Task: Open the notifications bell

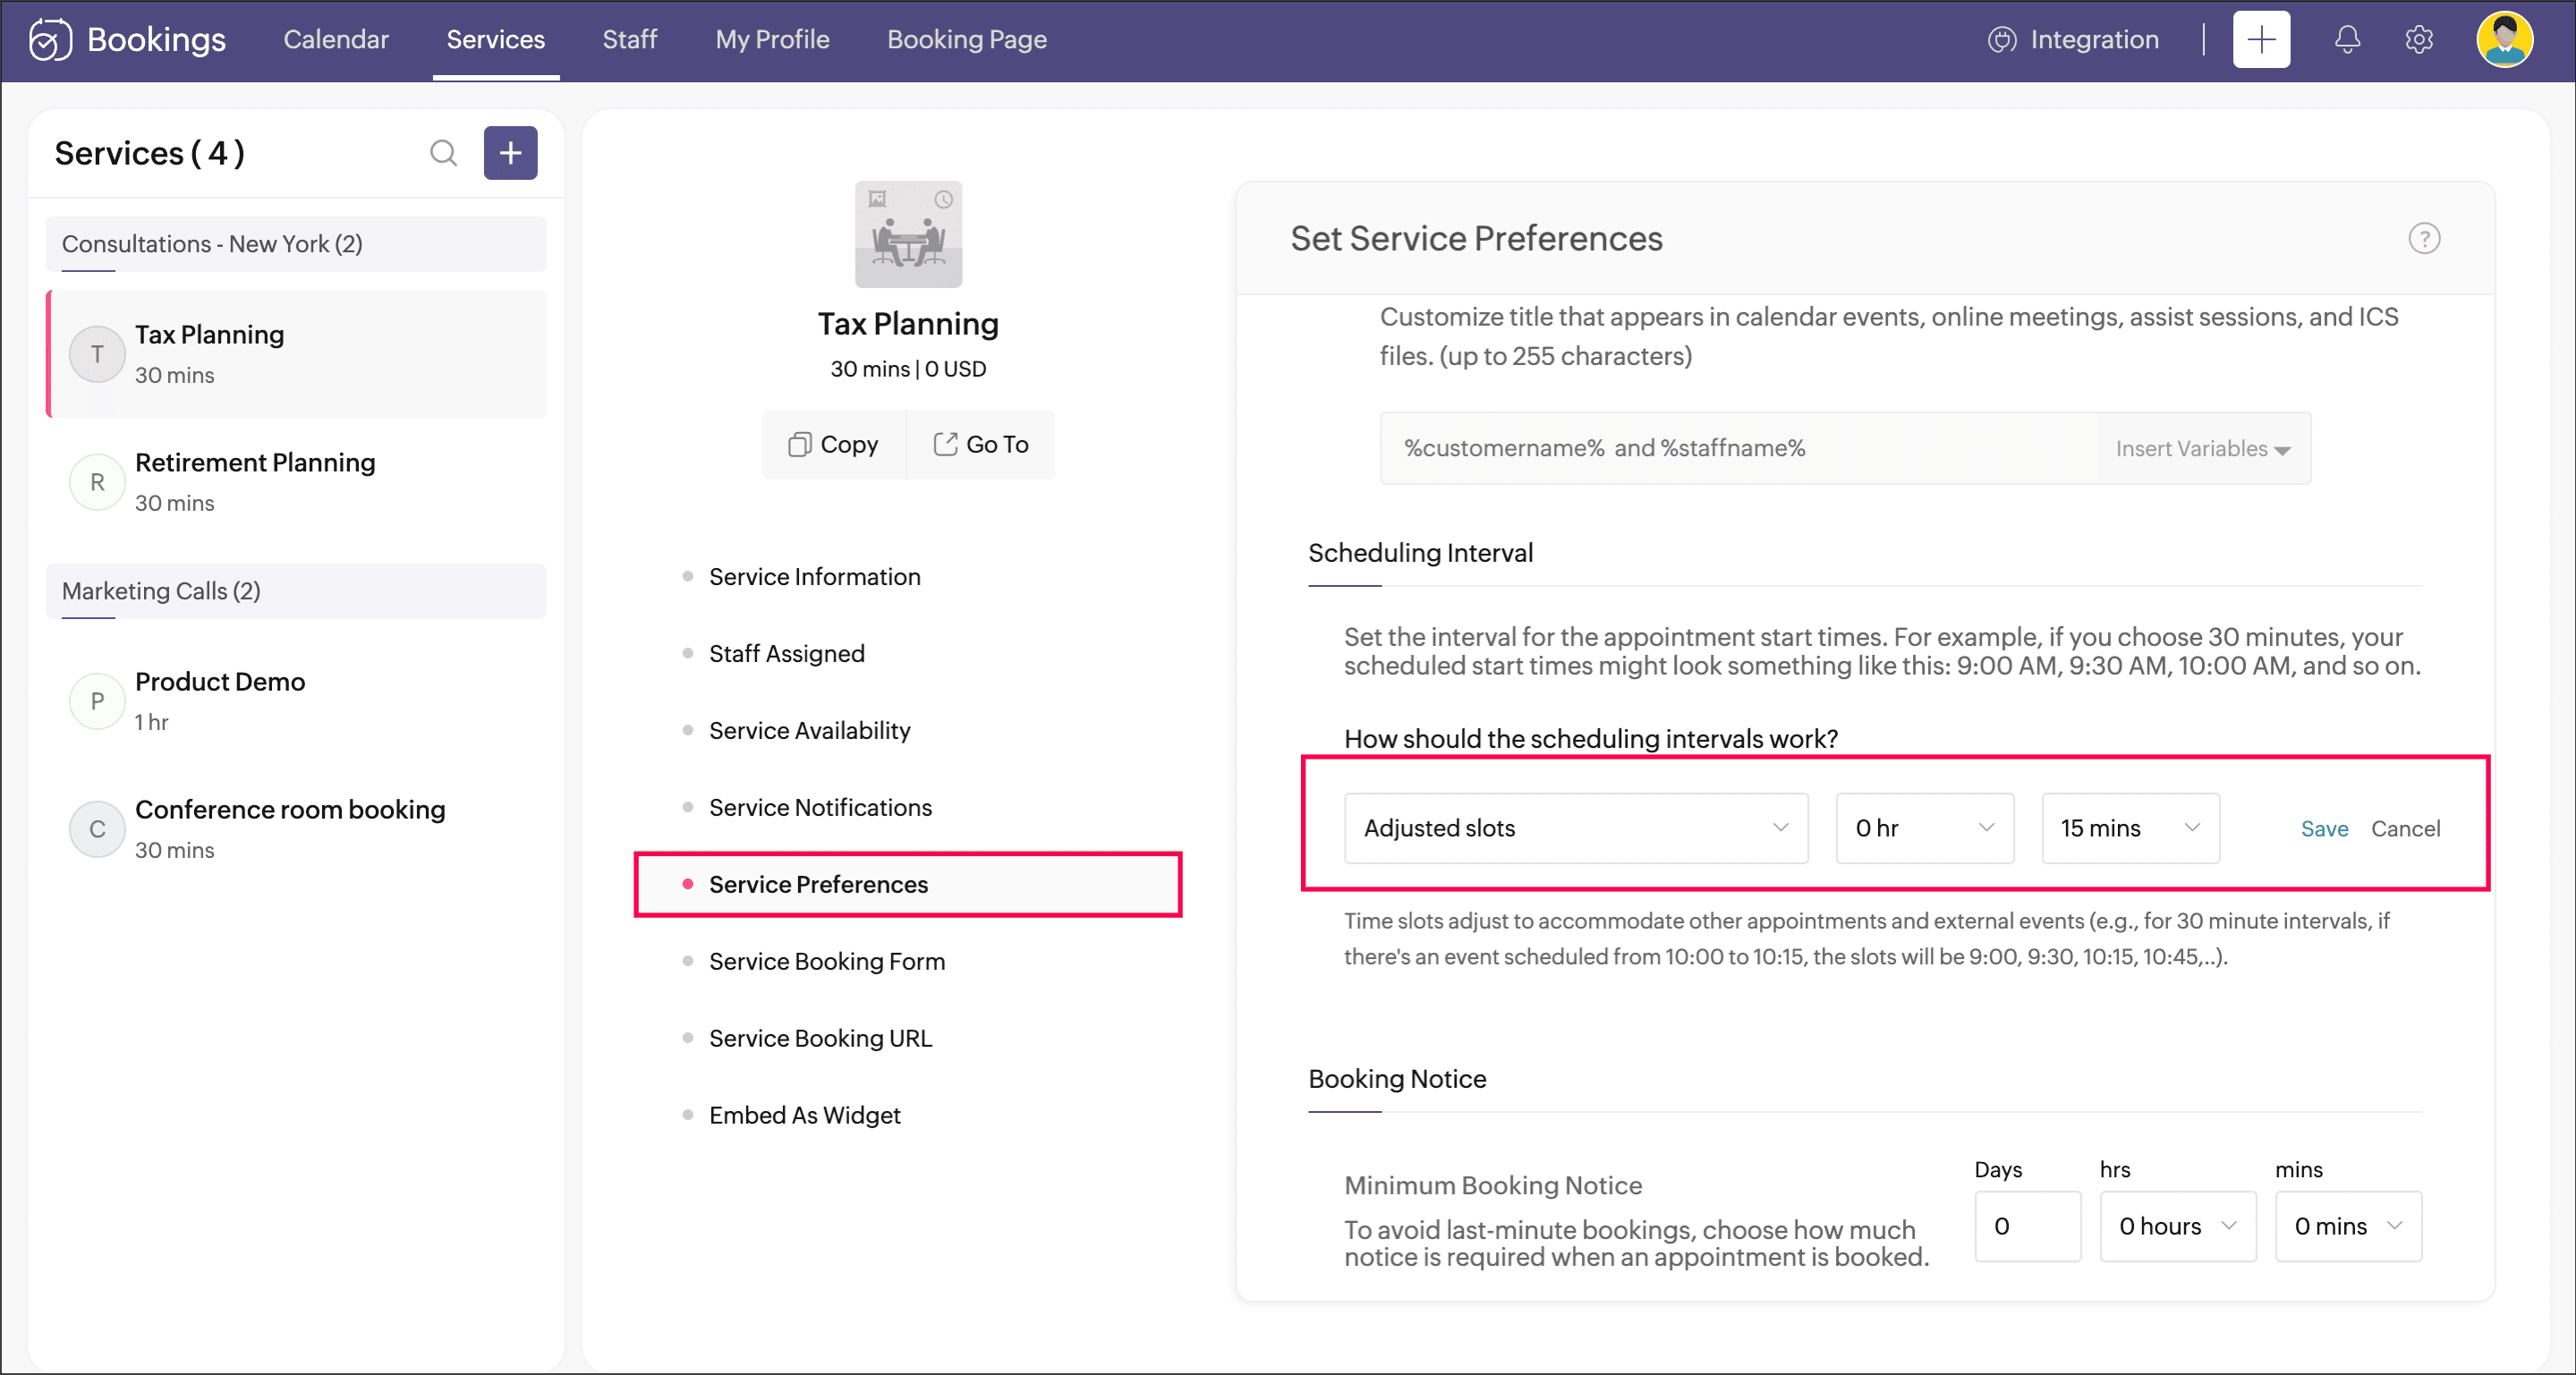Action: tap(2347, 40)
